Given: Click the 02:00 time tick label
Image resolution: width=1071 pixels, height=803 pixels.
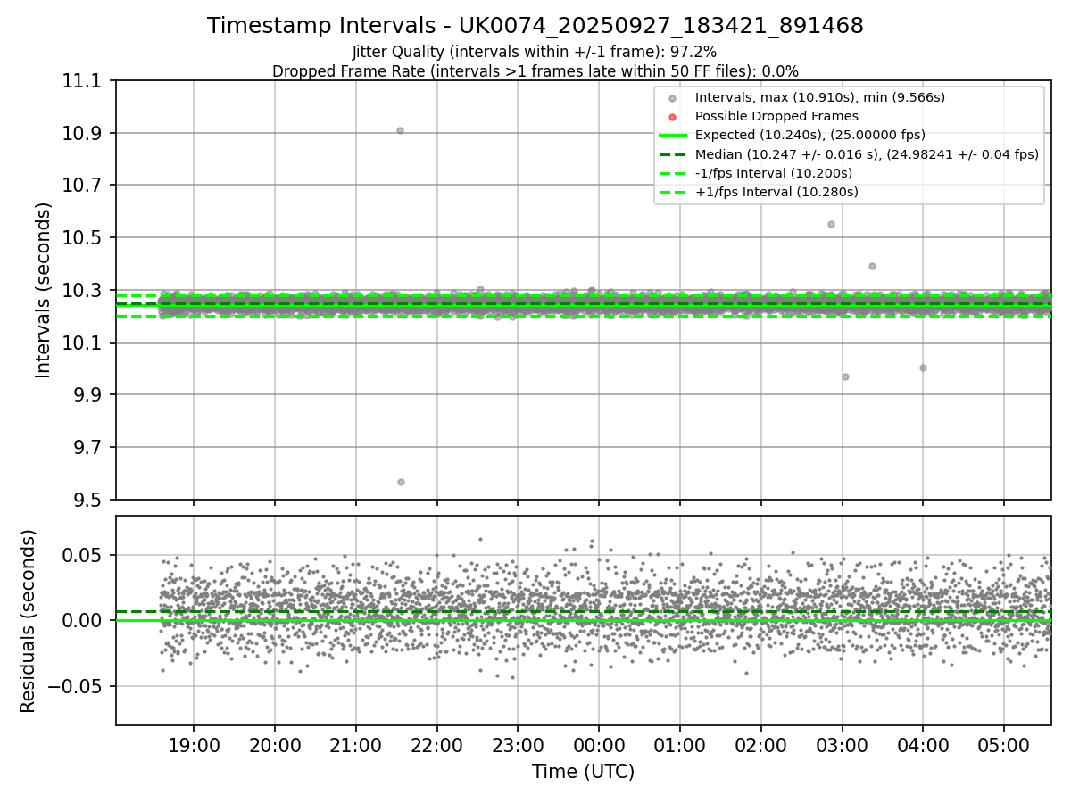Looking at the screenshot, I should click(x=760, y=747).
